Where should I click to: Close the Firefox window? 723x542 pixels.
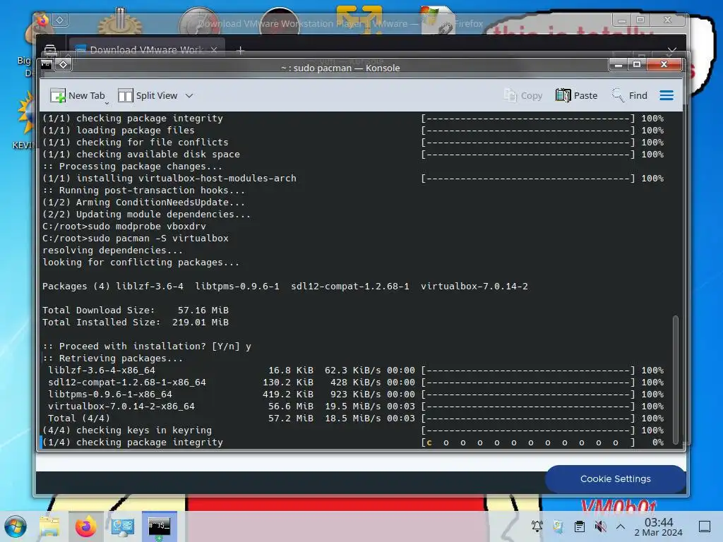pyautogui.click(x=667, y=20)
